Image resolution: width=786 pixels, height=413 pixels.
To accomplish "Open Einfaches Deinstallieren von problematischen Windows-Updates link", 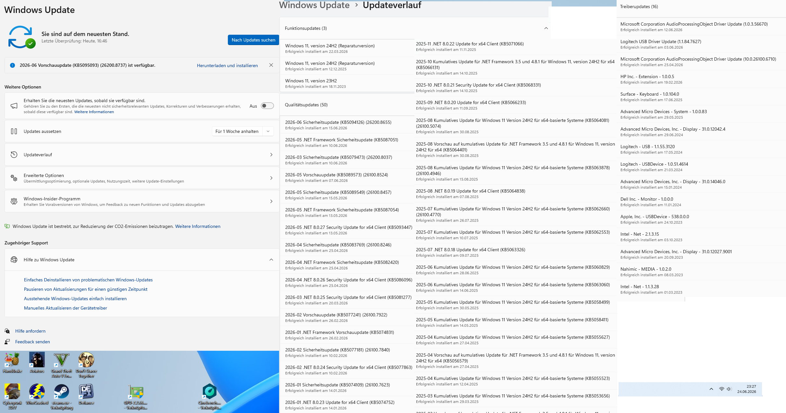I will click(x=88, y=280).
